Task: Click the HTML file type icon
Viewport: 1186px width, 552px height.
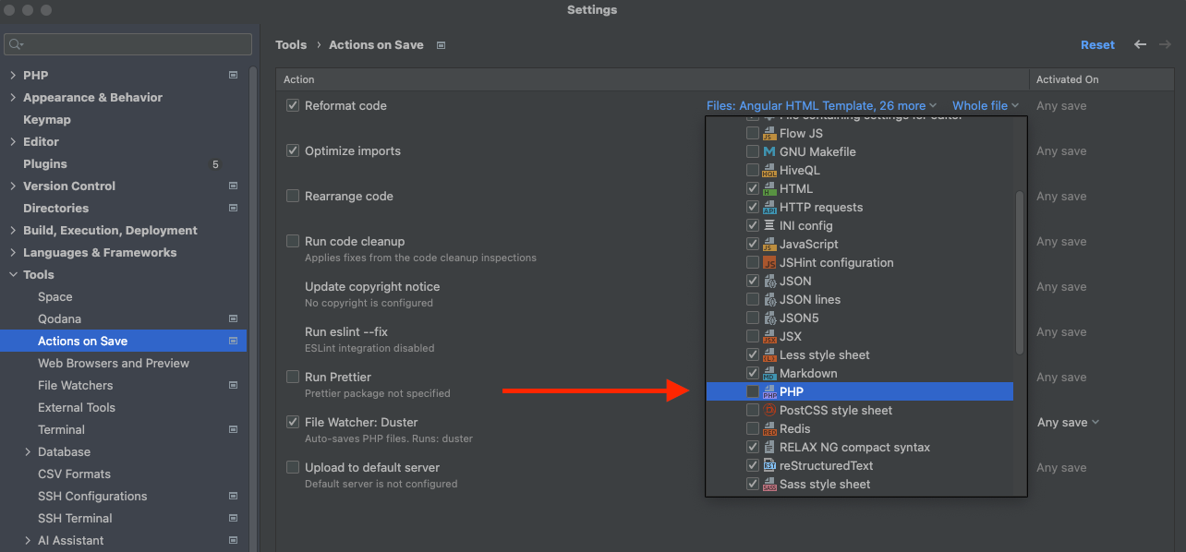Action: [x=769, y=189]
